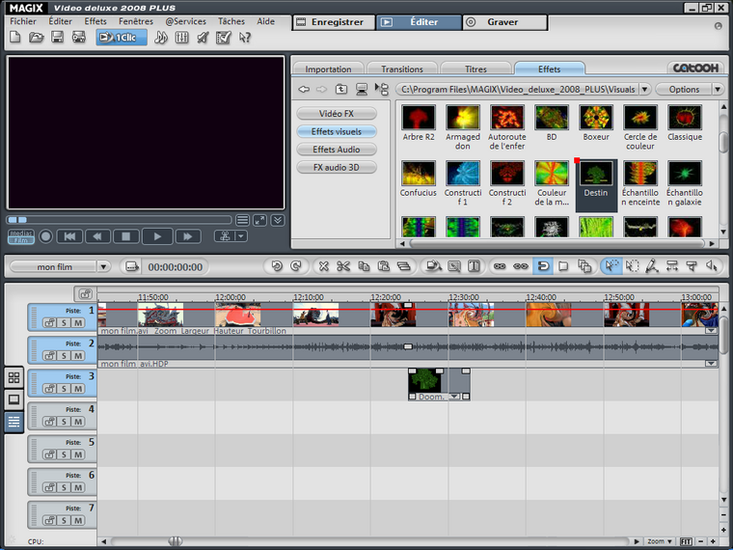Viewport: 733px width, 550px height.
Task: Open the Effets menu
Action: [95, 21]
